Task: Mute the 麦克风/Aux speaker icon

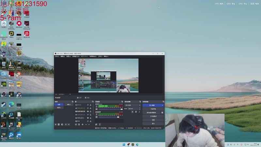Action: click(96, 109)
